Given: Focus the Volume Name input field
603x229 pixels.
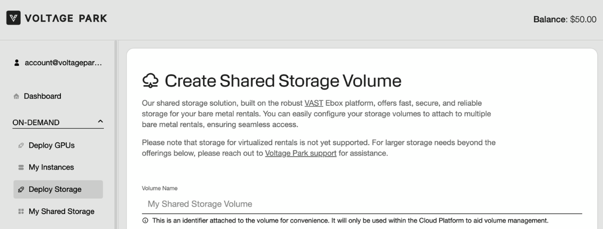Looking at the screenshot, I should [x=361, y=204].
